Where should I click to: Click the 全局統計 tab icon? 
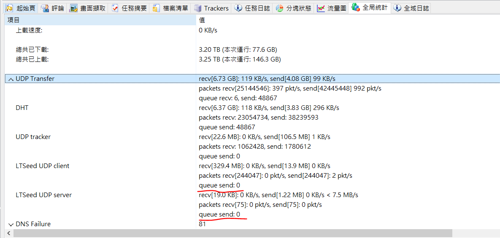point(356,7)
